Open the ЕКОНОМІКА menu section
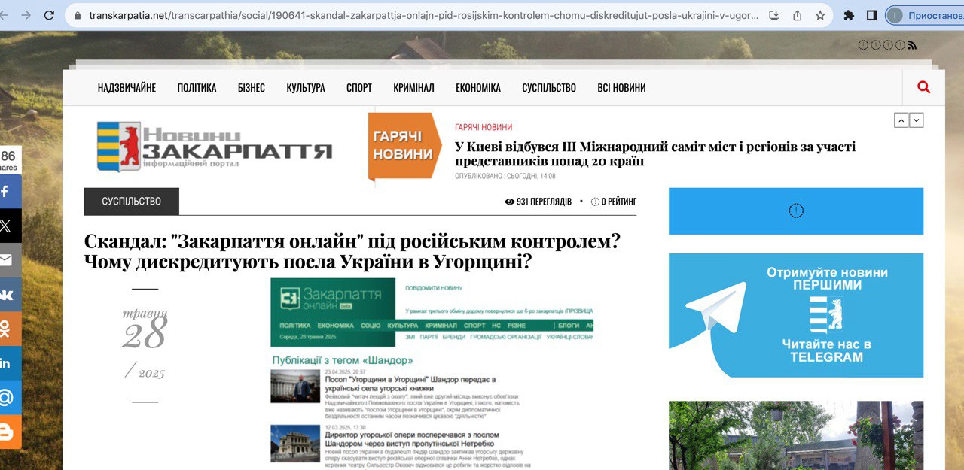 coord(478,88)
